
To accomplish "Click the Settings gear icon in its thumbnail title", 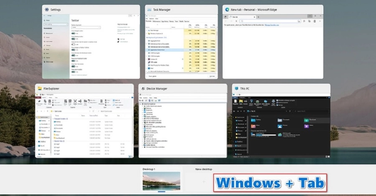I will pyautogui.click(x=46, y=10).
